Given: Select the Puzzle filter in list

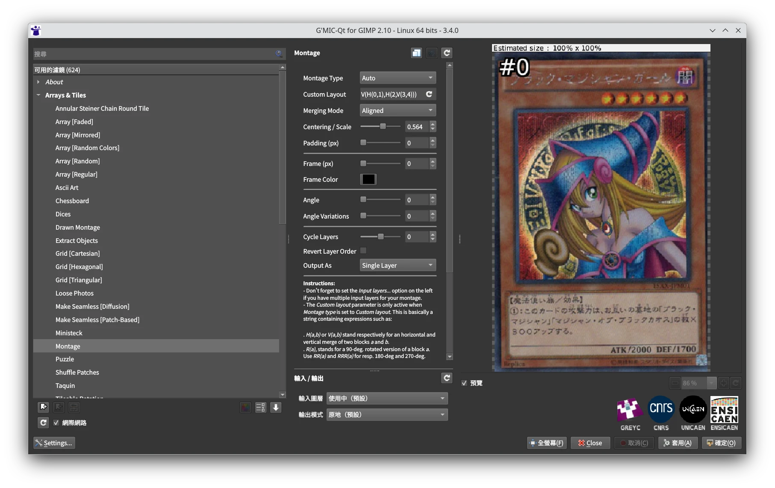Looking at the screenshot, I should pos(65,359).
